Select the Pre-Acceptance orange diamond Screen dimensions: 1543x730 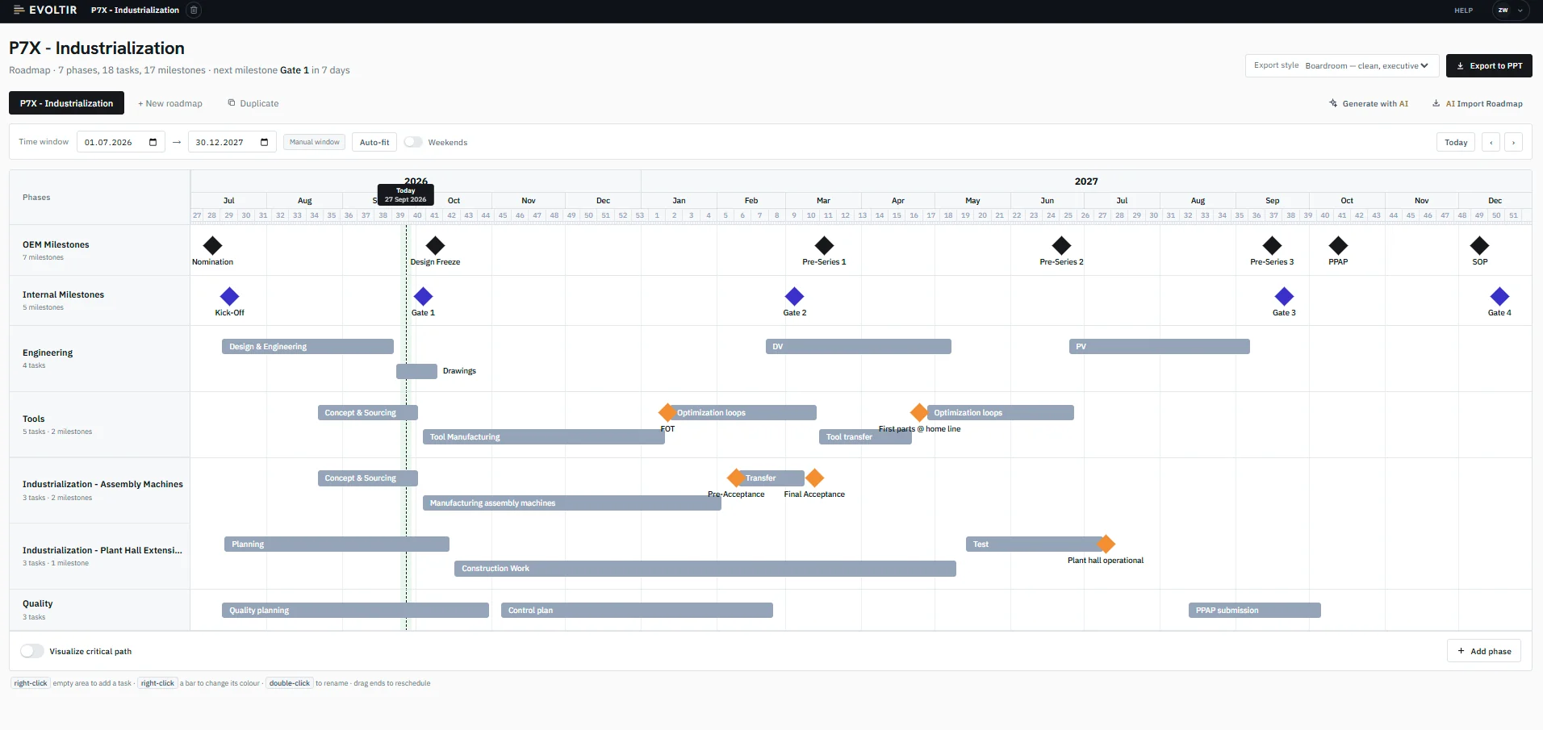pos(736,478)
